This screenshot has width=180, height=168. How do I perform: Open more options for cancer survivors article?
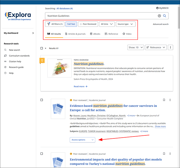170,100
